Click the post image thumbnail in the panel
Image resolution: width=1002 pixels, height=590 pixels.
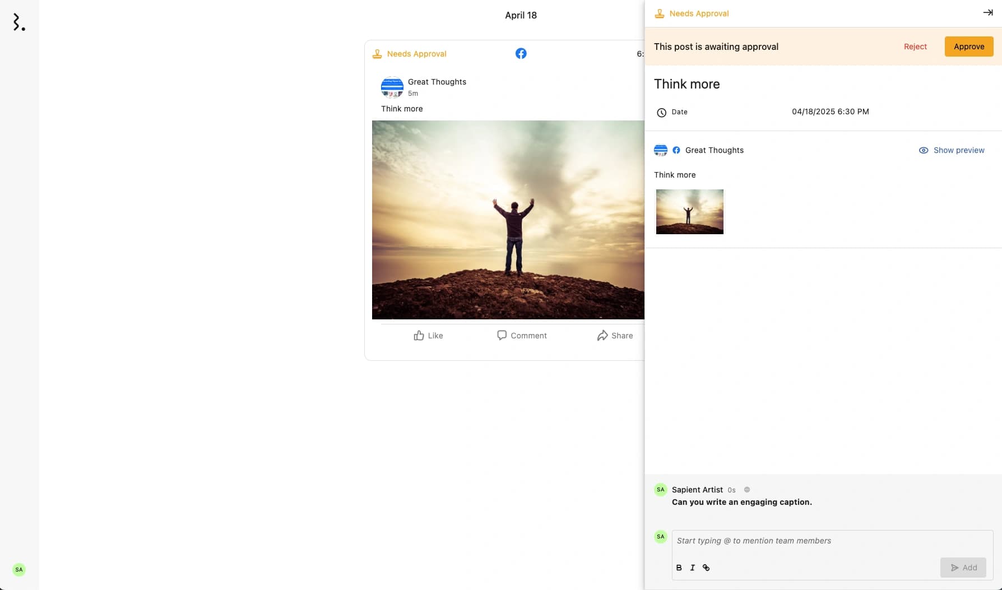coord(689,211)
